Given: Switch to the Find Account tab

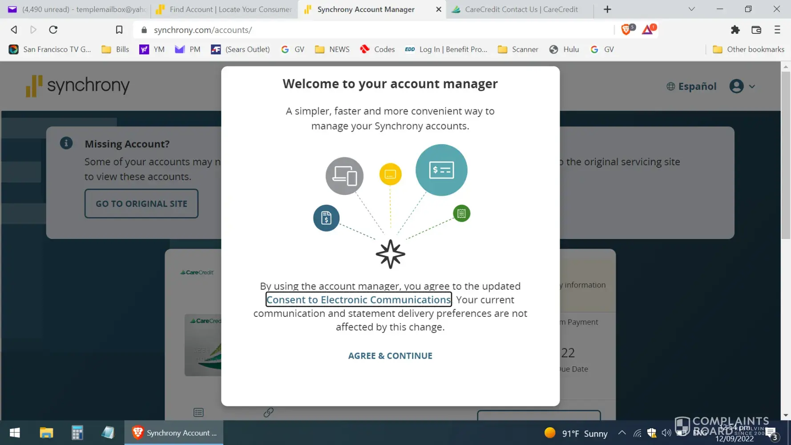Looking at the screenshot, I should (224, 9).
